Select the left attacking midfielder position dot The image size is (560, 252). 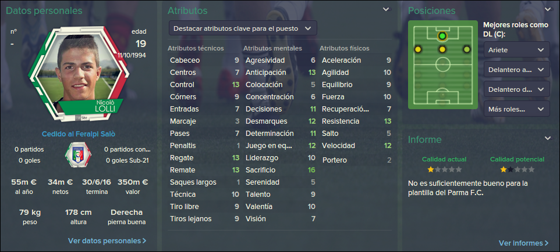tap(418, 49)
